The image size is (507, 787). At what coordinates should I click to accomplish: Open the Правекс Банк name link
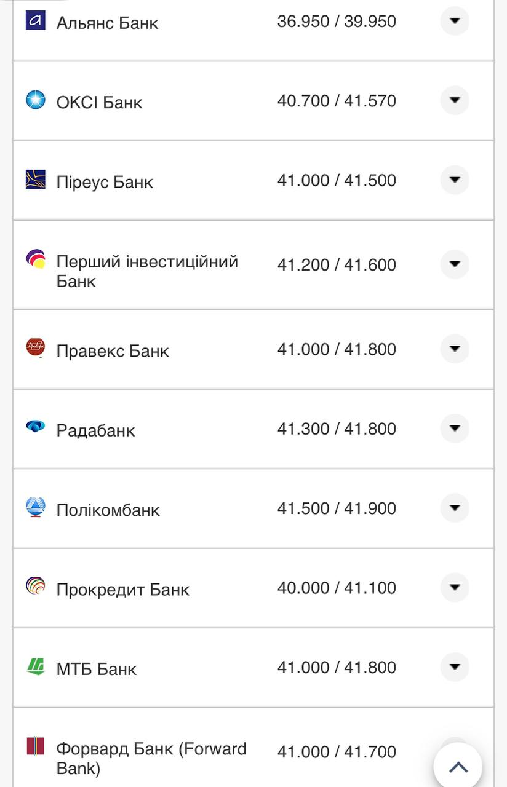coord(113,351)
